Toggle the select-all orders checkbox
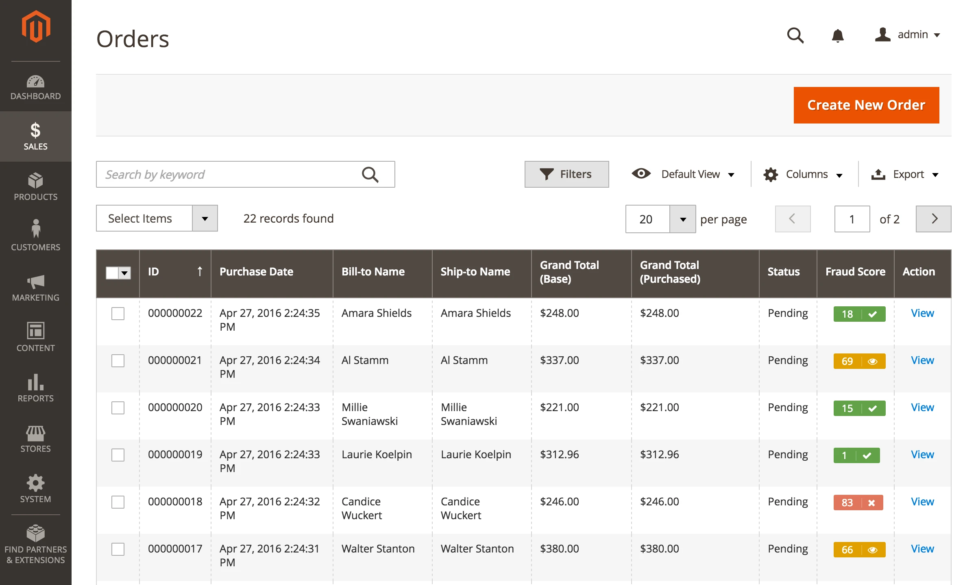 pos(113,273)
